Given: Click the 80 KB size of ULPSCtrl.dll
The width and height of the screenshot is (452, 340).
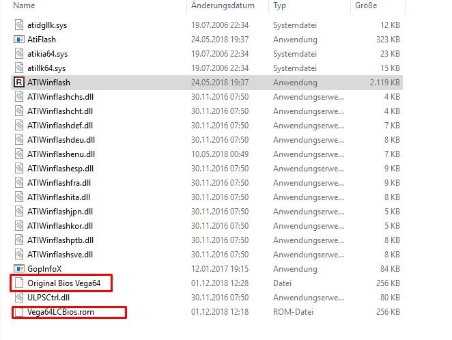Looking at the screenshot, I should coord(390,298).
